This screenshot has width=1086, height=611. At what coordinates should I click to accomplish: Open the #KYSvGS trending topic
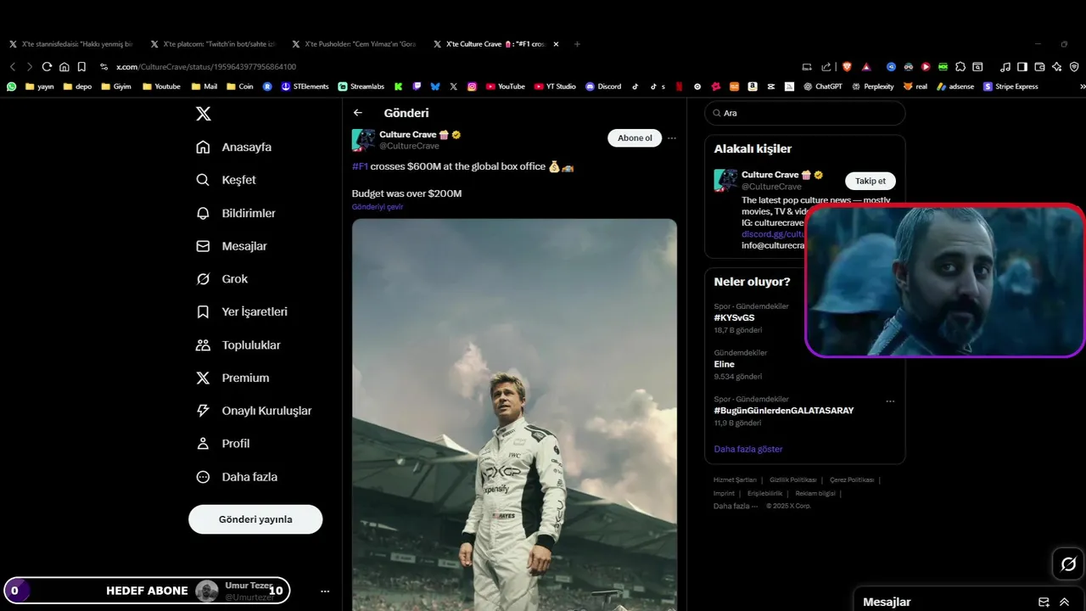[x=735, y=318]
